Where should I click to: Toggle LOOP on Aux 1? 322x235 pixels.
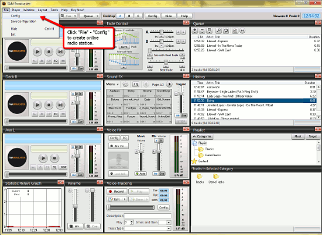[63, 167]
